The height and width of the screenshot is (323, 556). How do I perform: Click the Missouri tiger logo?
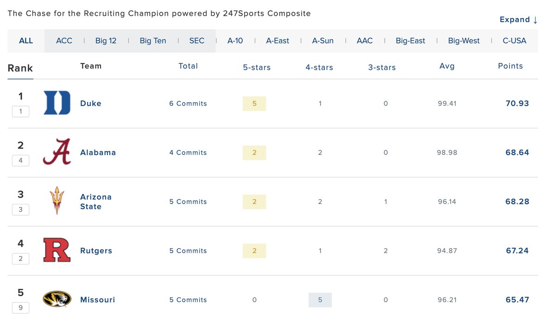(57, 299)
